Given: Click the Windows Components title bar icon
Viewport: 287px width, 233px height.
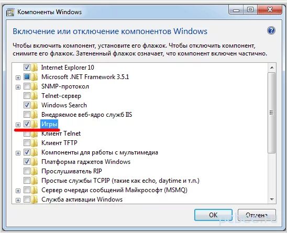Looking at the screenshot, I should [x=10, y=12].
